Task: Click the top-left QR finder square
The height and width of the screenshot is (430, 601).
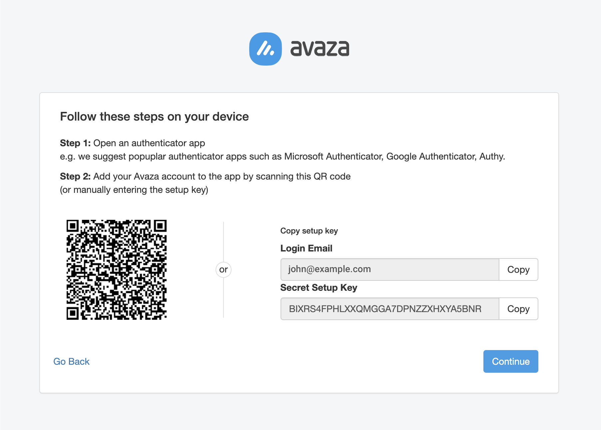Action: tap(73, 226)
